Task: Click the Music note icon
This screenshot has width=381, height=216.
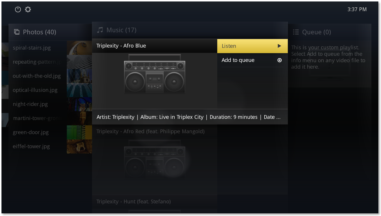Action: click(x=100, y=30)
